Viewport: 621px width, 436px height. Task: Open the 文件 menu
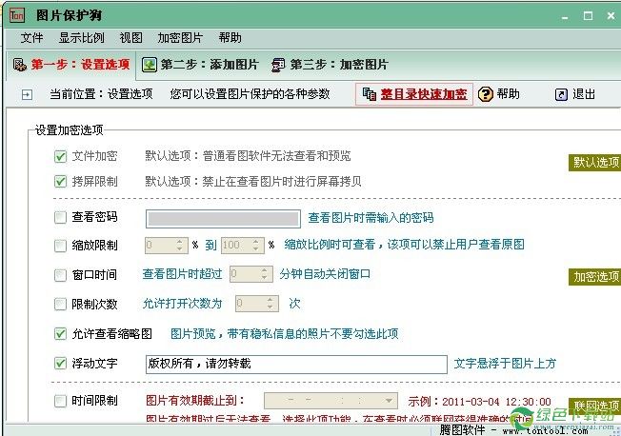32,38
